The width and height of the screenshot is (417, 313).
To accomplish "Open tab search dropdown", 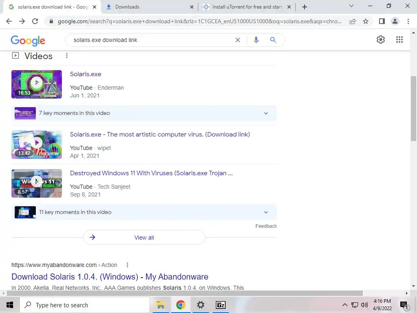I will 351,6.
